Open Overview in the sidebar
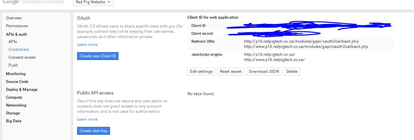This screenshot has width=414, height=140. [14, 18]
